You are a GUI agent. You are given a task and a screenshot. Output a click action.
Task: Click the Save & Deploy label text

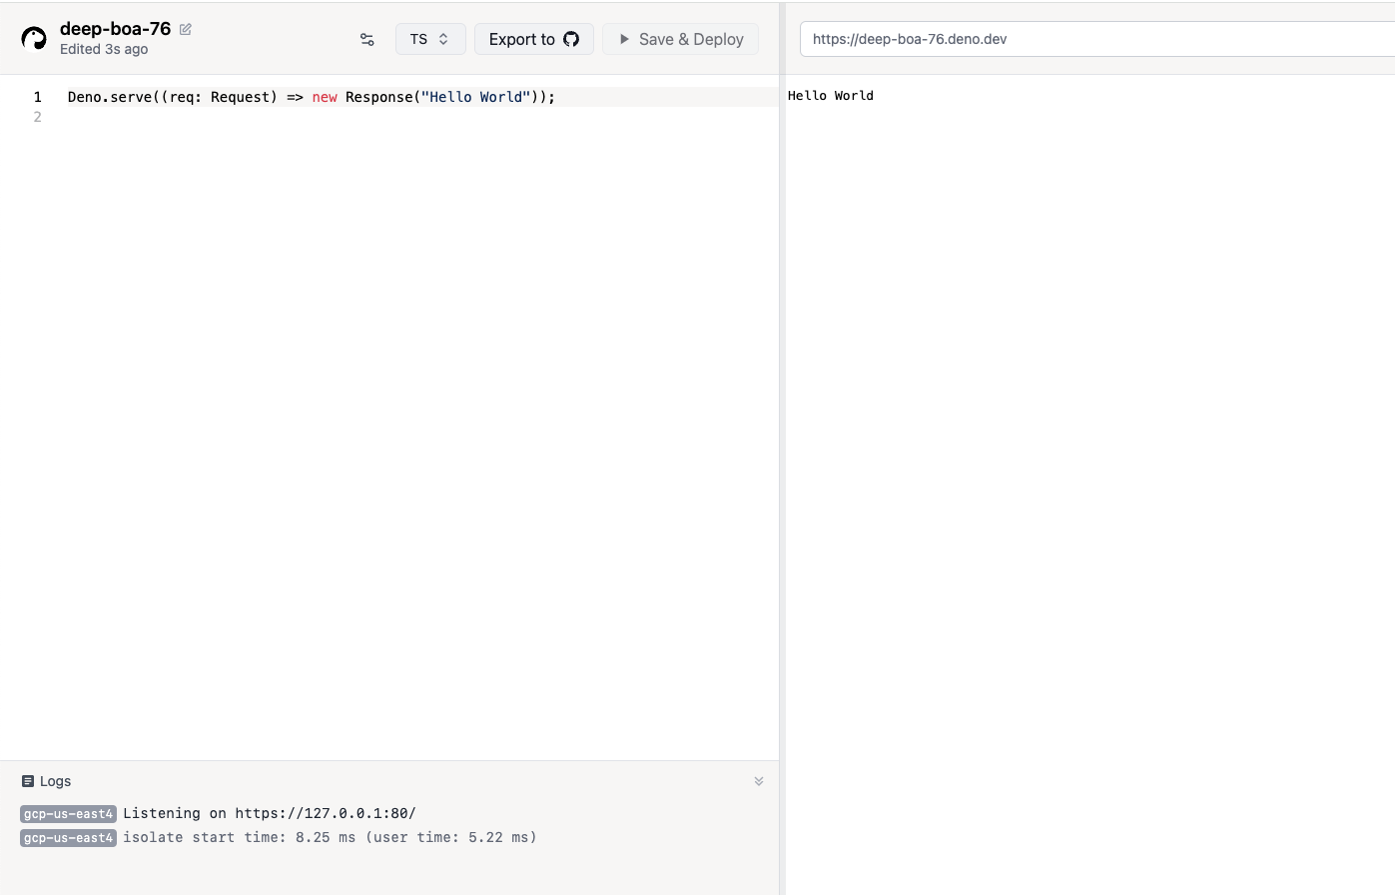(x=691, y=39)
